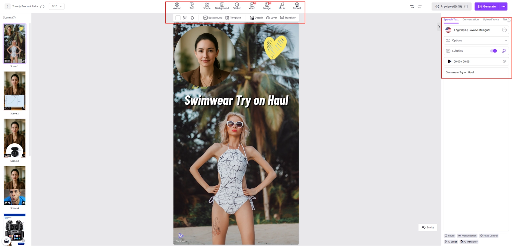Select the Scene 3 thumbnail
512x247 pixels.
tap(14, 138)
